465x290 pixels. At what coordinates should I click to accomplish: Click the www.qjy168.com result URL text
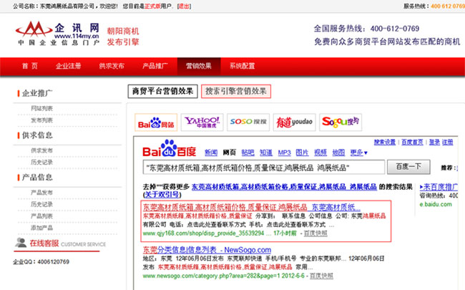coord(203,233)
